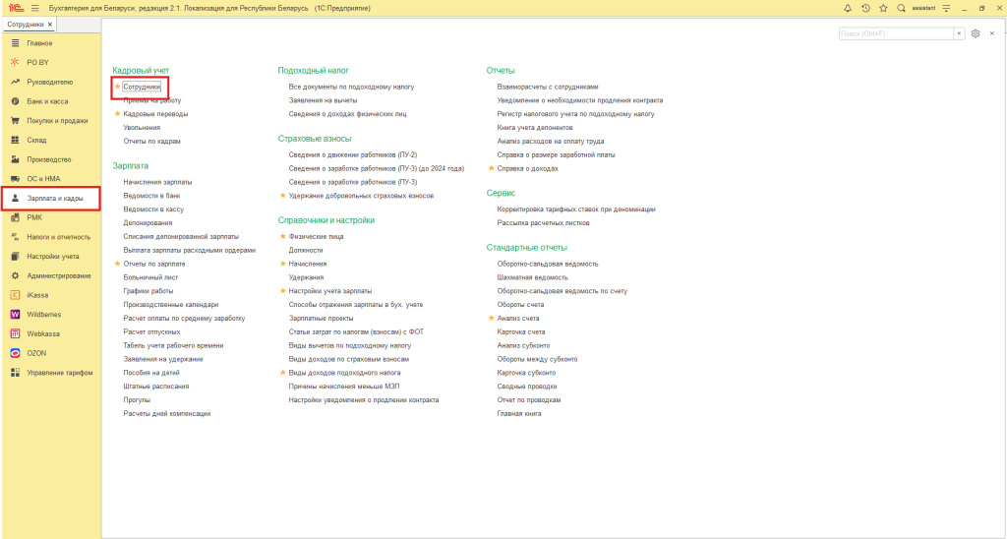Toggle favorite star next to Кадровые переводы
Viewport: 1007px width, 539px height.
[118, 114]
